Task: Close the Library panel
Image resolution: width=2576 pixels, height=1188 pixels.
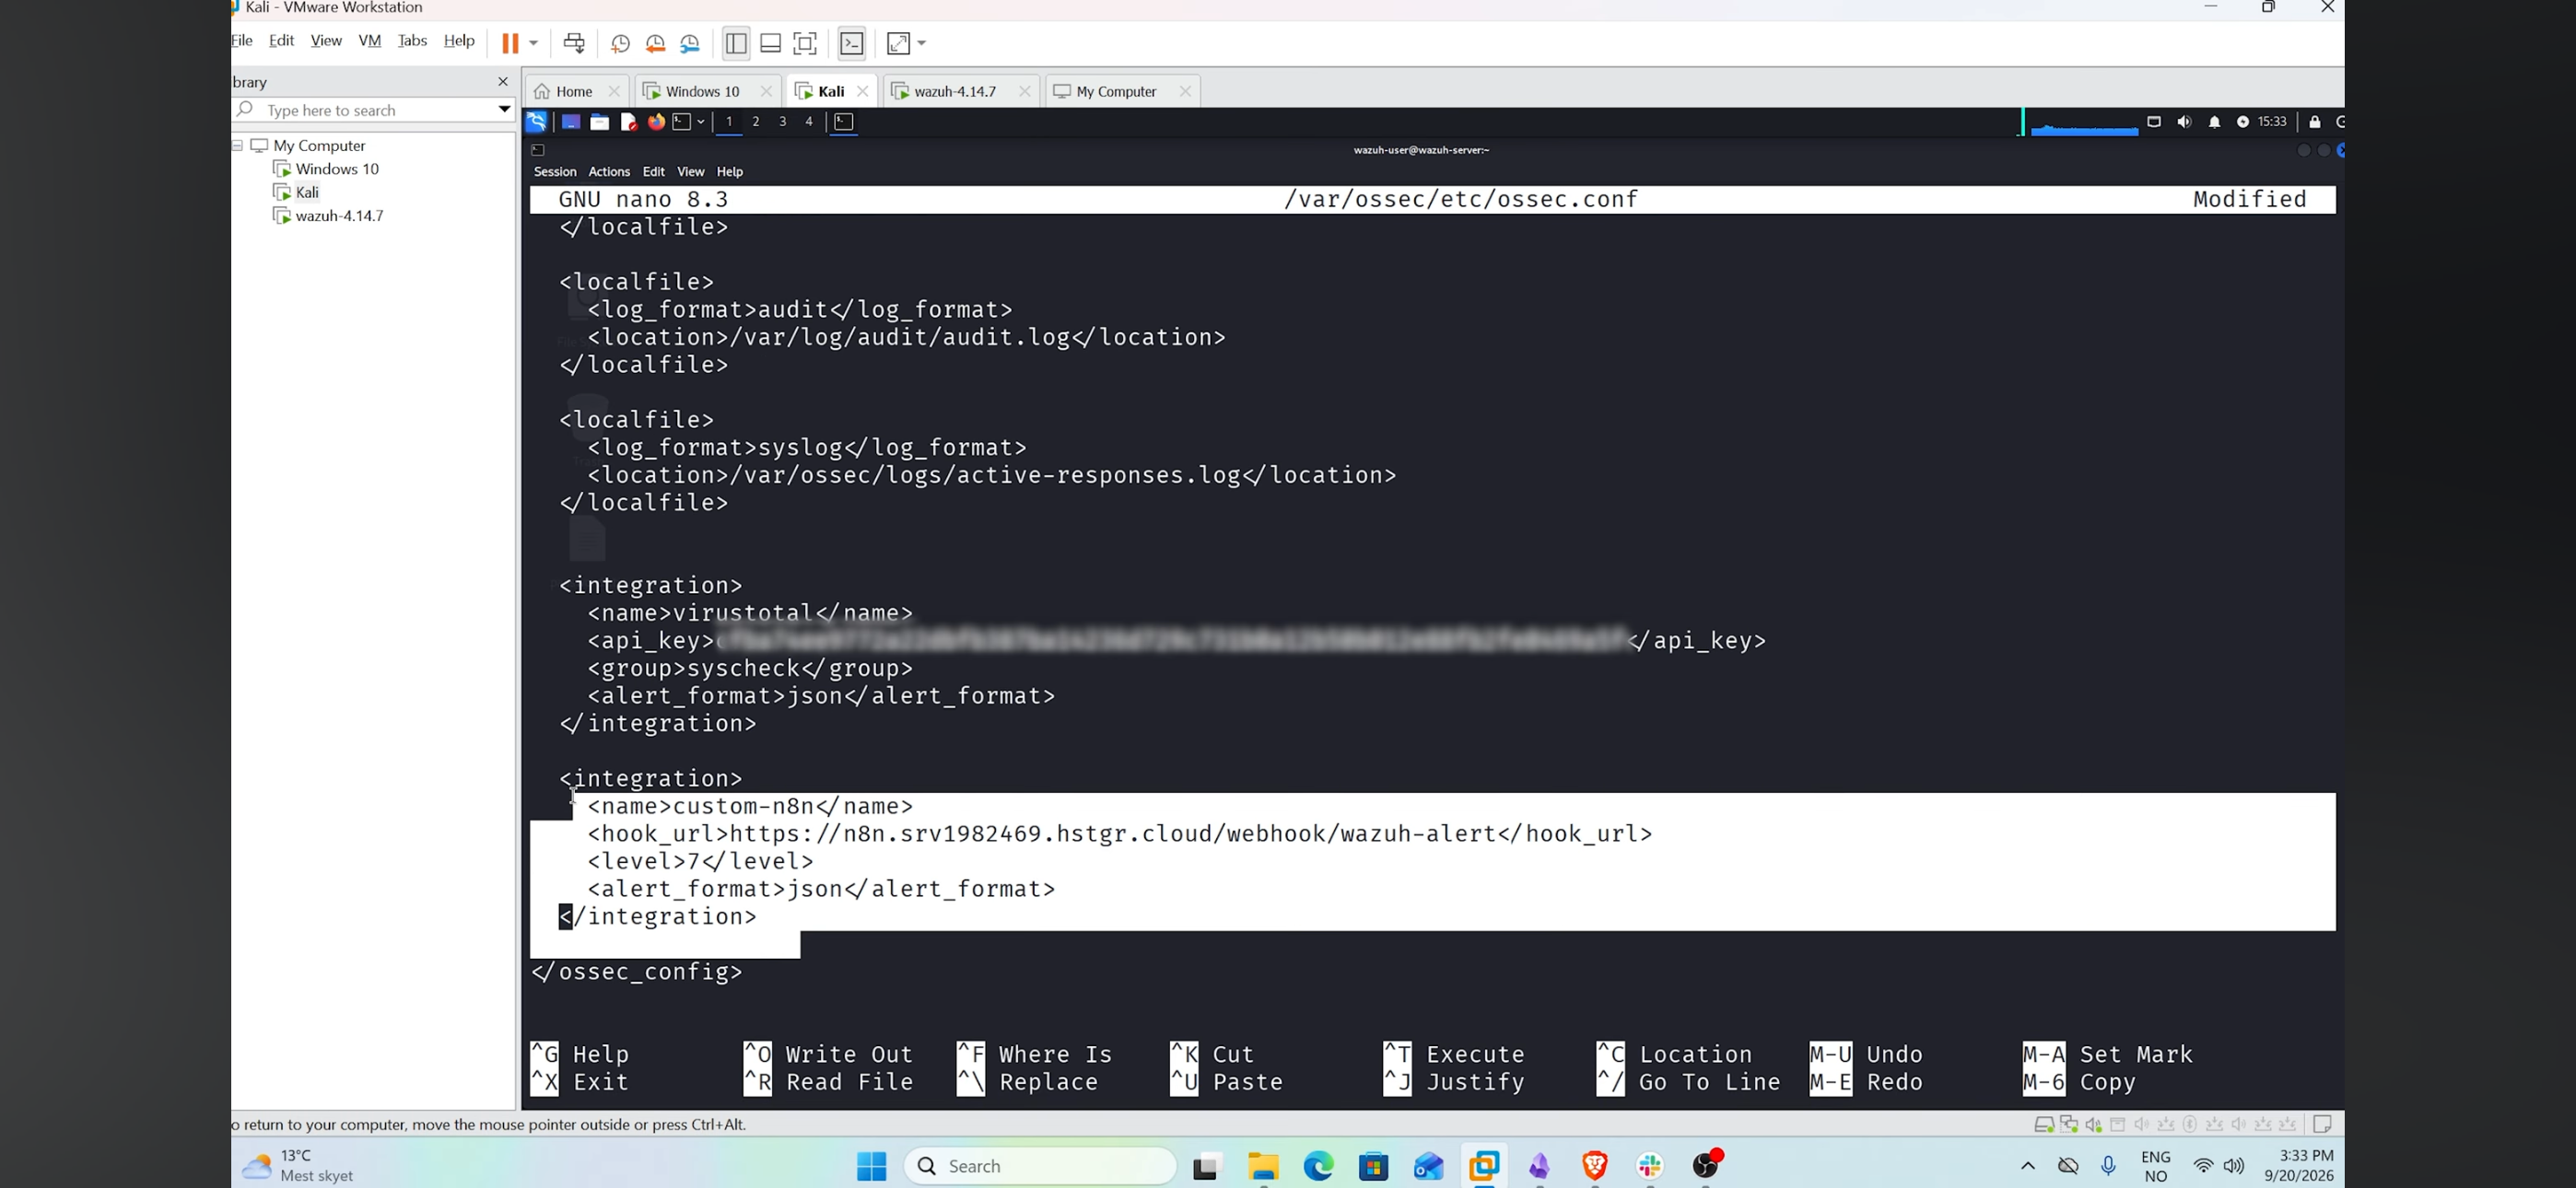Action: [503, 82]
